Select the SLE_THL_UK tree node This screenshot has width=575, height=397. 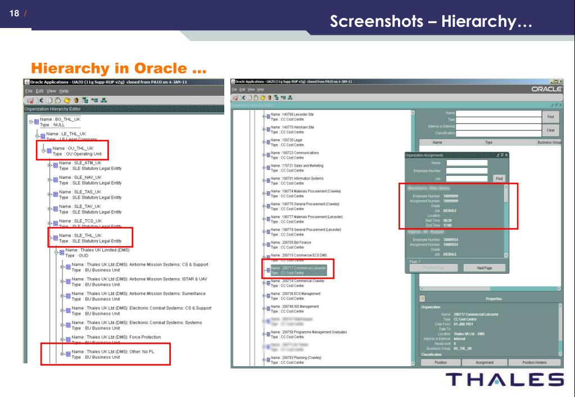click(90, 238)
